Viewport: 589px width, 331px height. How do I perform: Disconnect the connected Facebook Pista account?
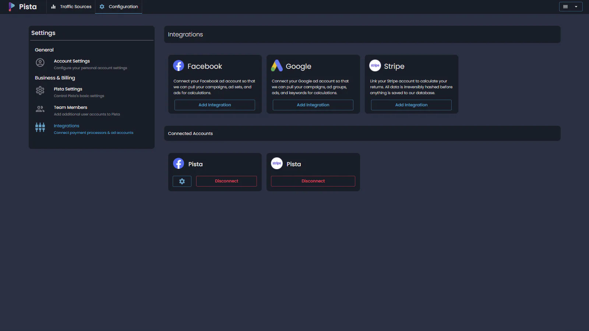click(226, 181)
